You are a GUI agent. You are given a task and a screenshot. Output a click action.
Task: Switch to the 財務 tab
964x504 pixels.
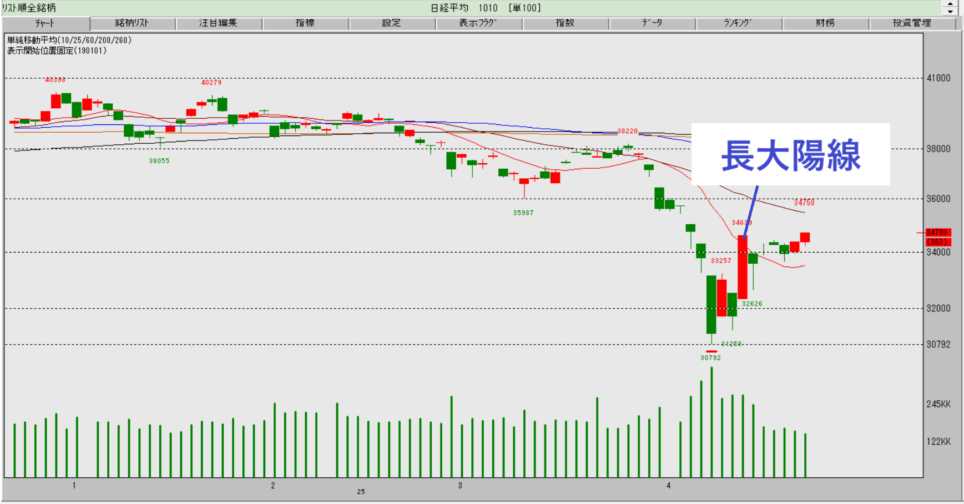[825, 23]
